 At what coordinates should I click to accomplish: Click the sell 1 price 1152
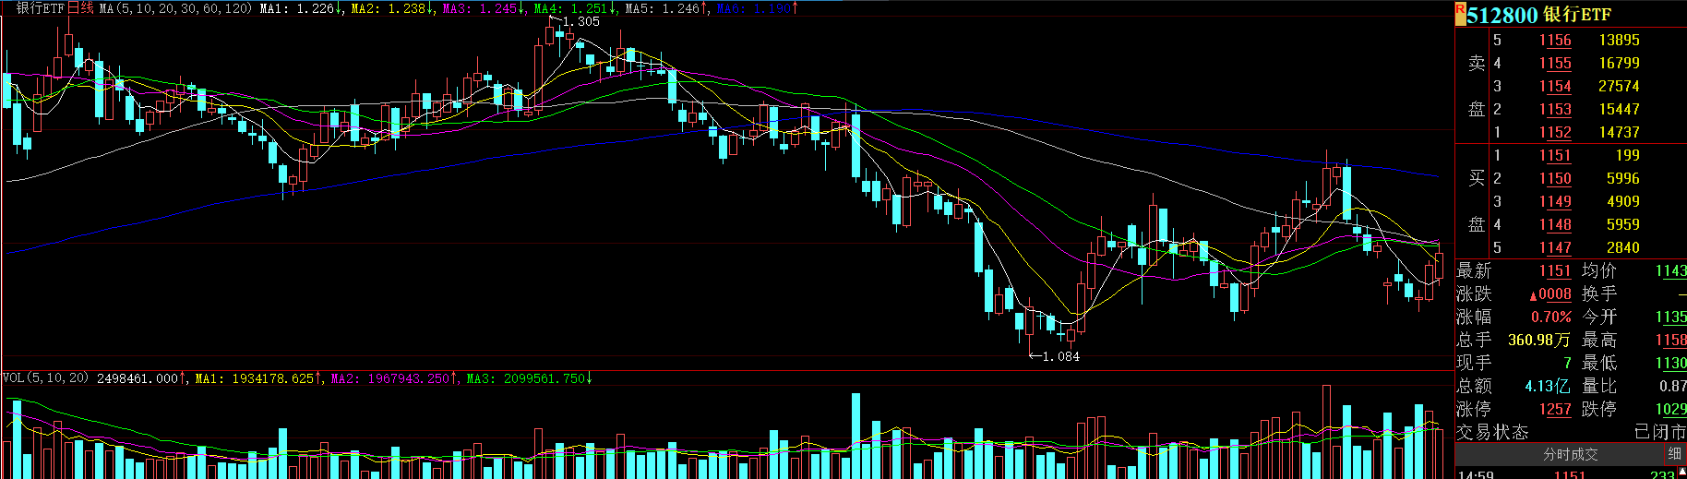(x=1554, y=132)
